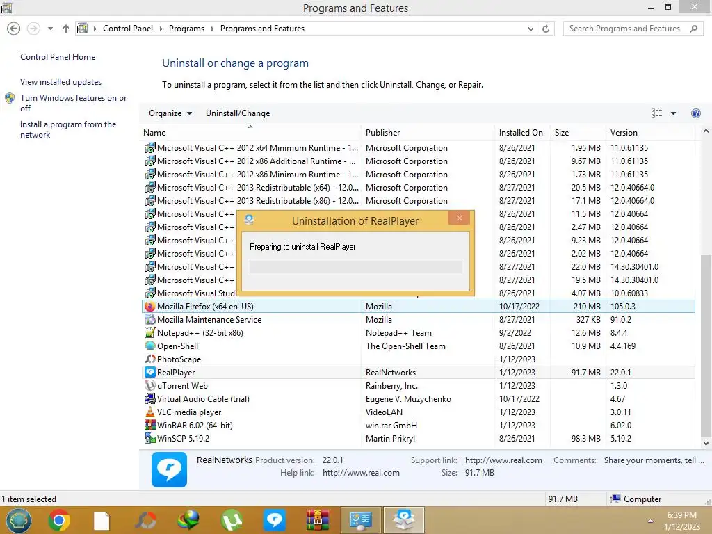712x534 pixels.
Task: Open WinRAR from the taskbar
Action: (x=317, y=520)
